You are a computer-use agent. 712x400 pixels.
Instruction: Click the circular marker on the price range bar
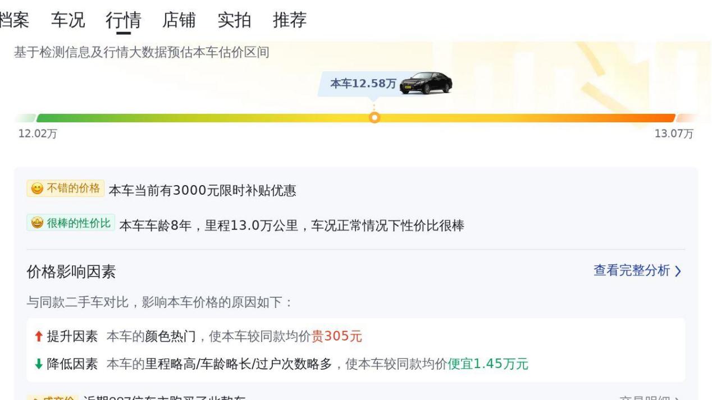pos(375,118)
